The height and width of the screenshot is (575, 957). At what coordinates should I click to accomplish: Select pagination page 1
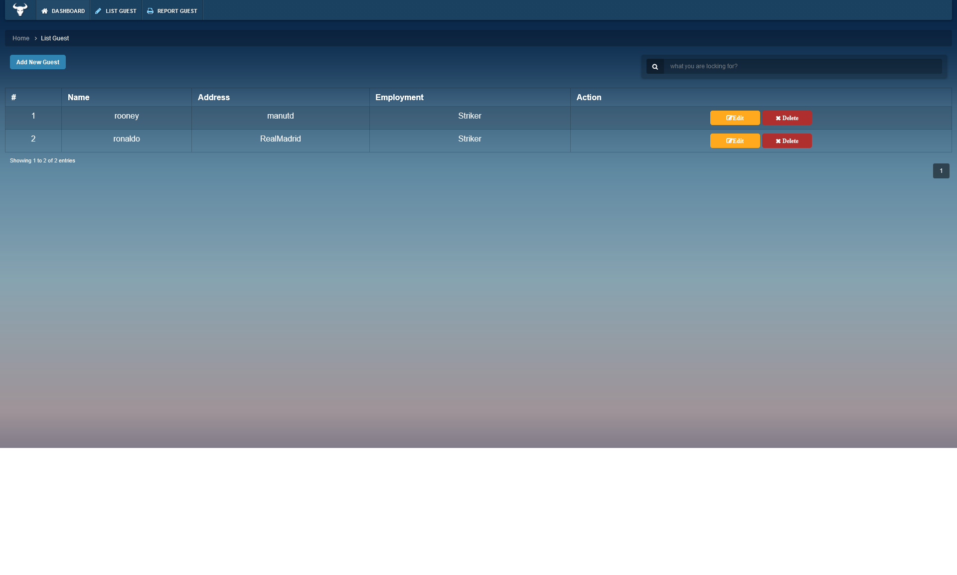coord(941,171)
